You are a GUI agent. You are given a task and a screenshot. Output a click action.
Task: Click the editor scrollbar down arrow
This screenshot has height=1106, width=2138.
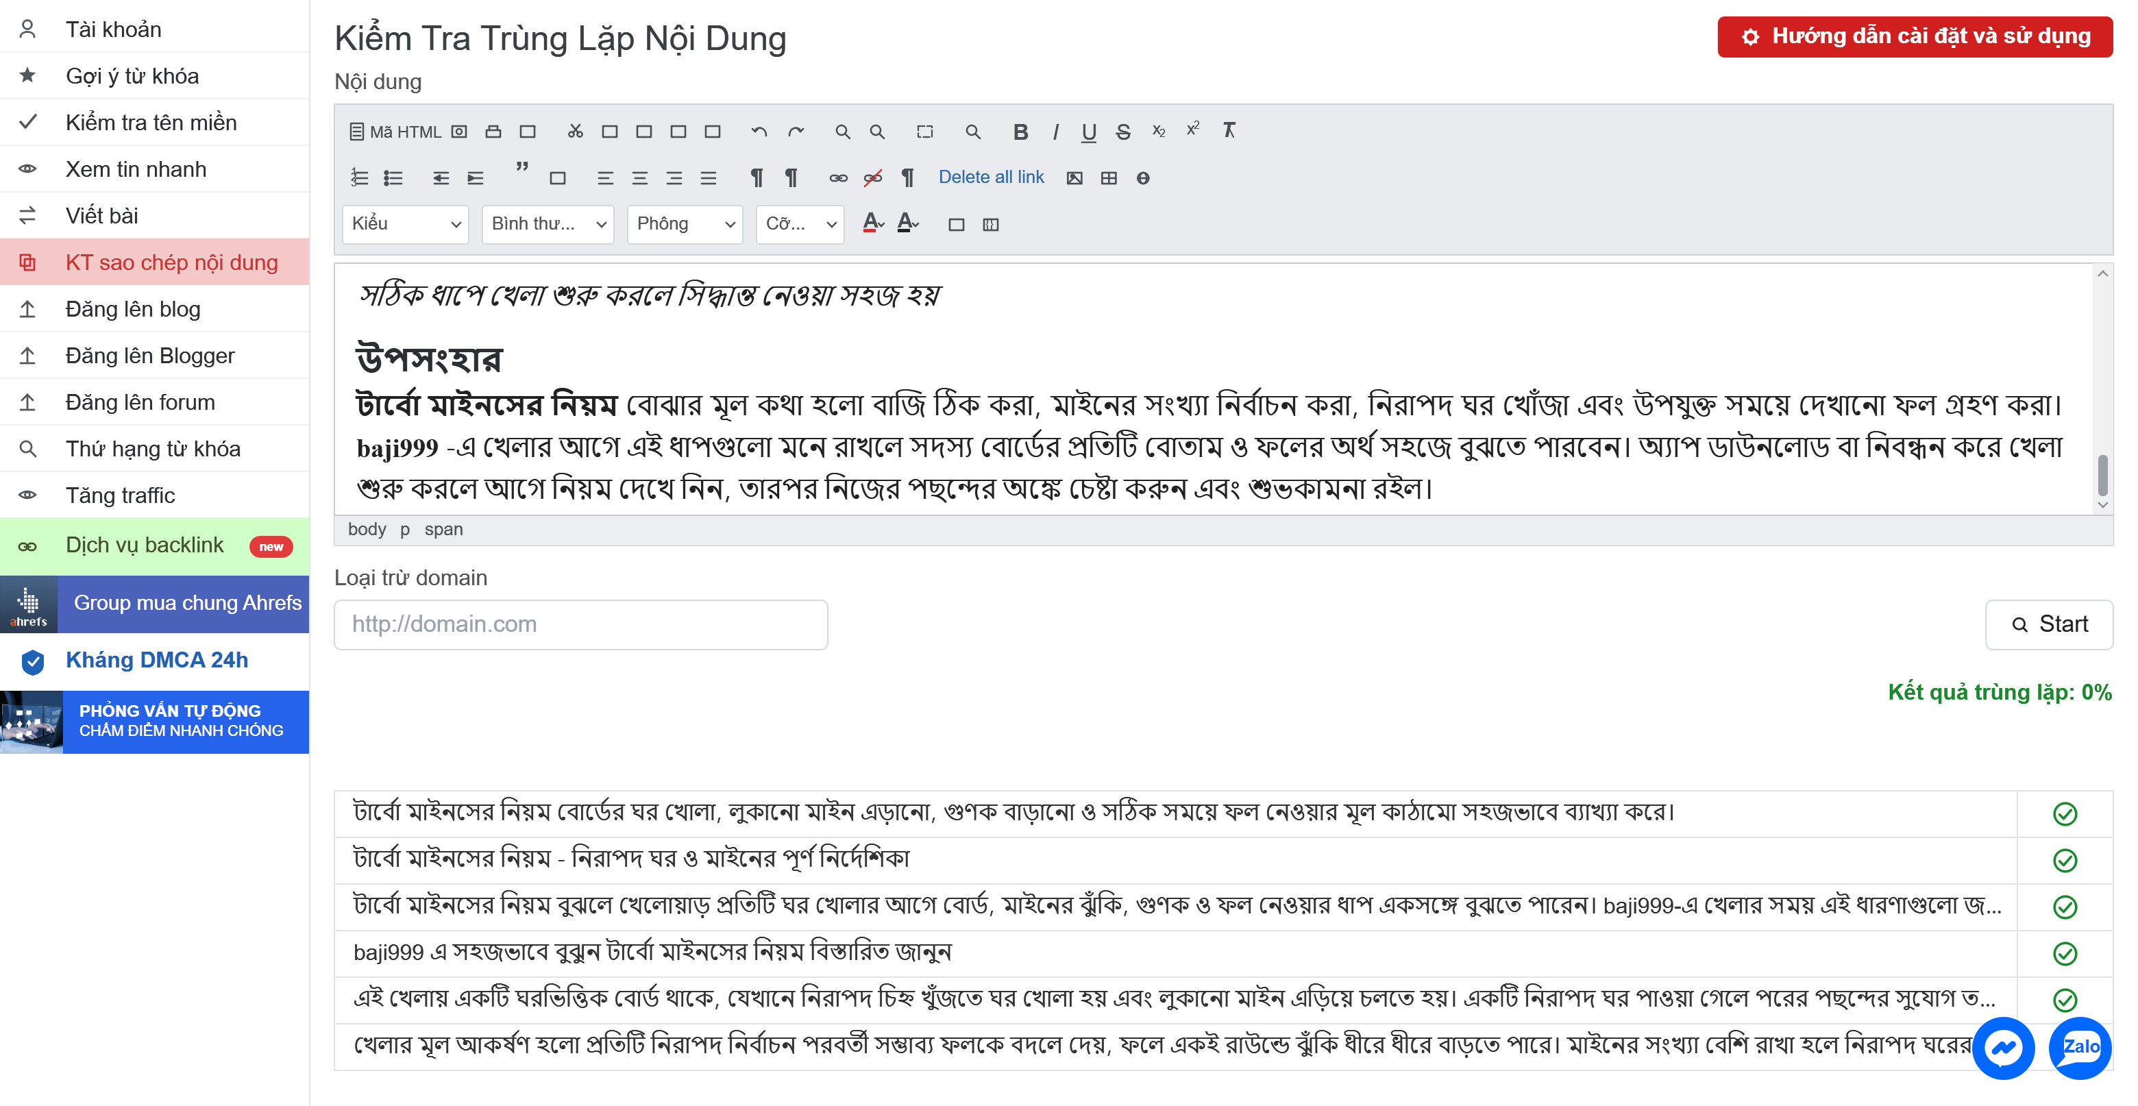click(x=2102, y=504)
